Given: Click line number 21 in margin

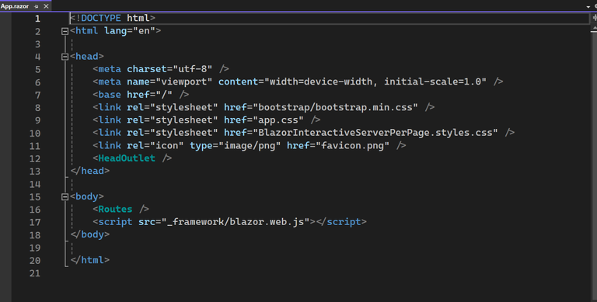Looking at the screenshot, I should (35, 273).
